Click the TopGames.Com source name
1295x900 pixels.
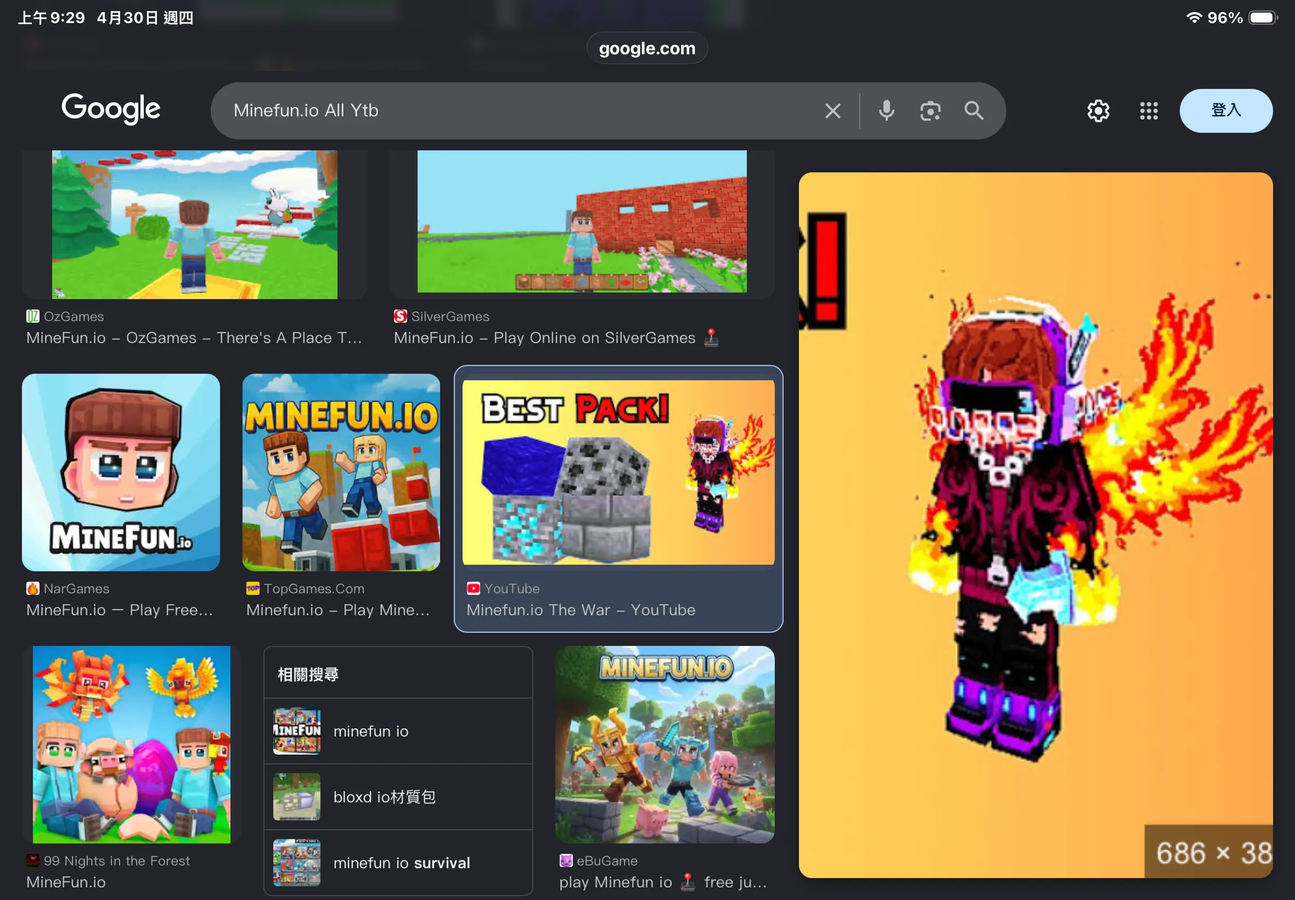pos(314,589)
